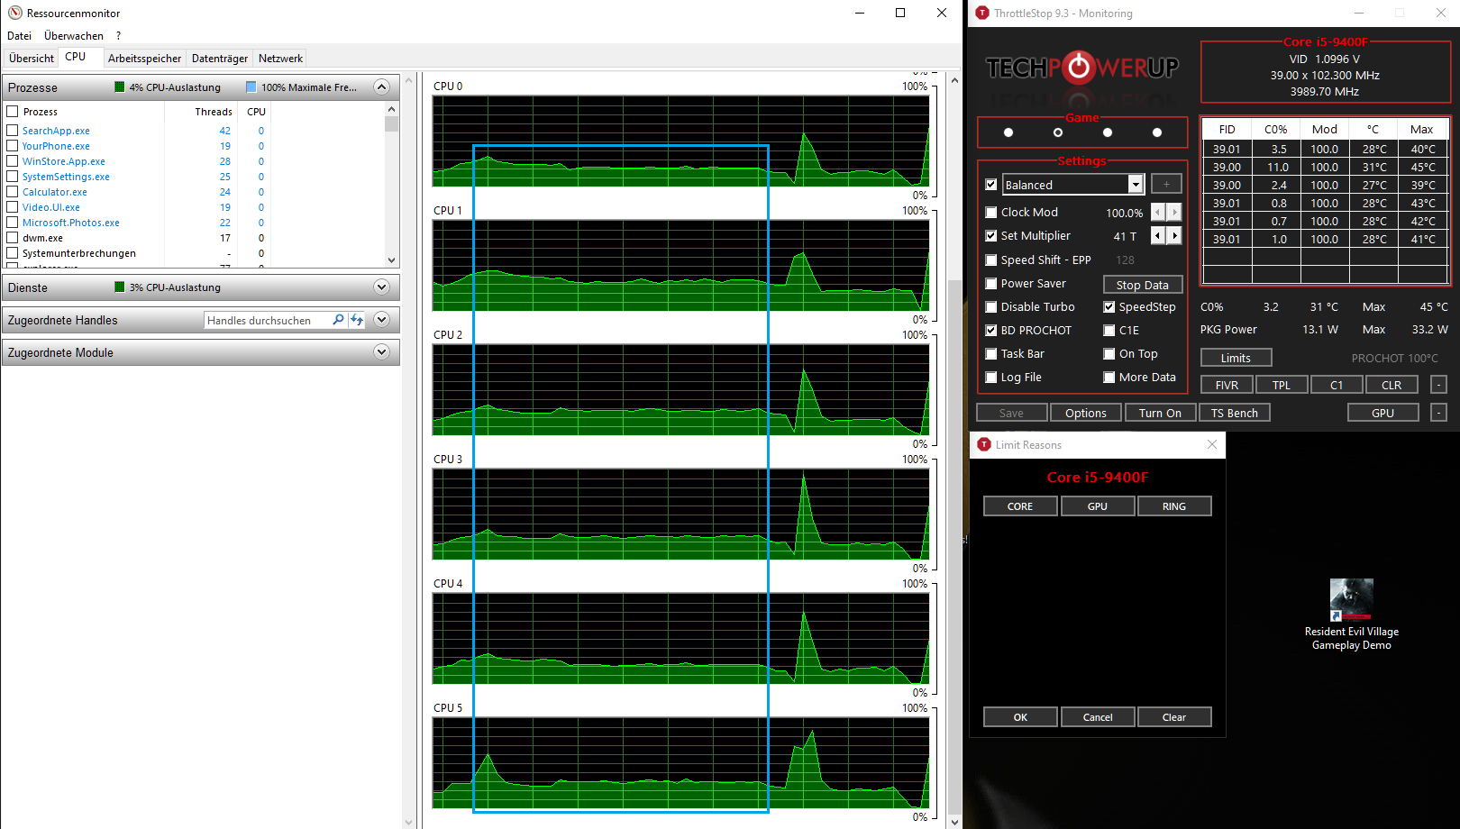Expand the Zugeordnete Module section
The height and width of the screenshot is (829, 1460).
[381, 352]
